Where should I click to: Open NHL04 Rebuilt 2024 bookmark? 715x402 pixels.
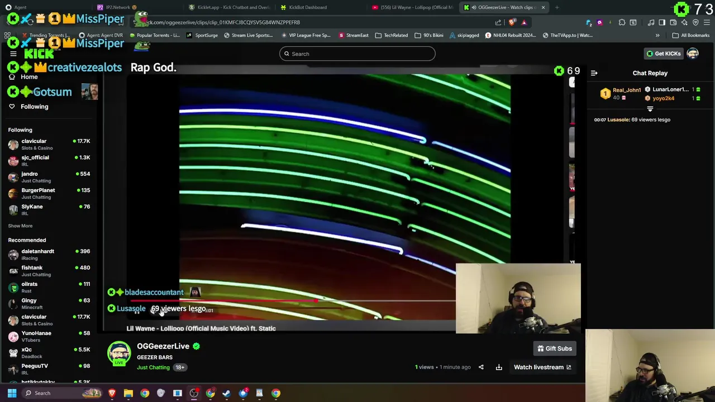point(512,35)
